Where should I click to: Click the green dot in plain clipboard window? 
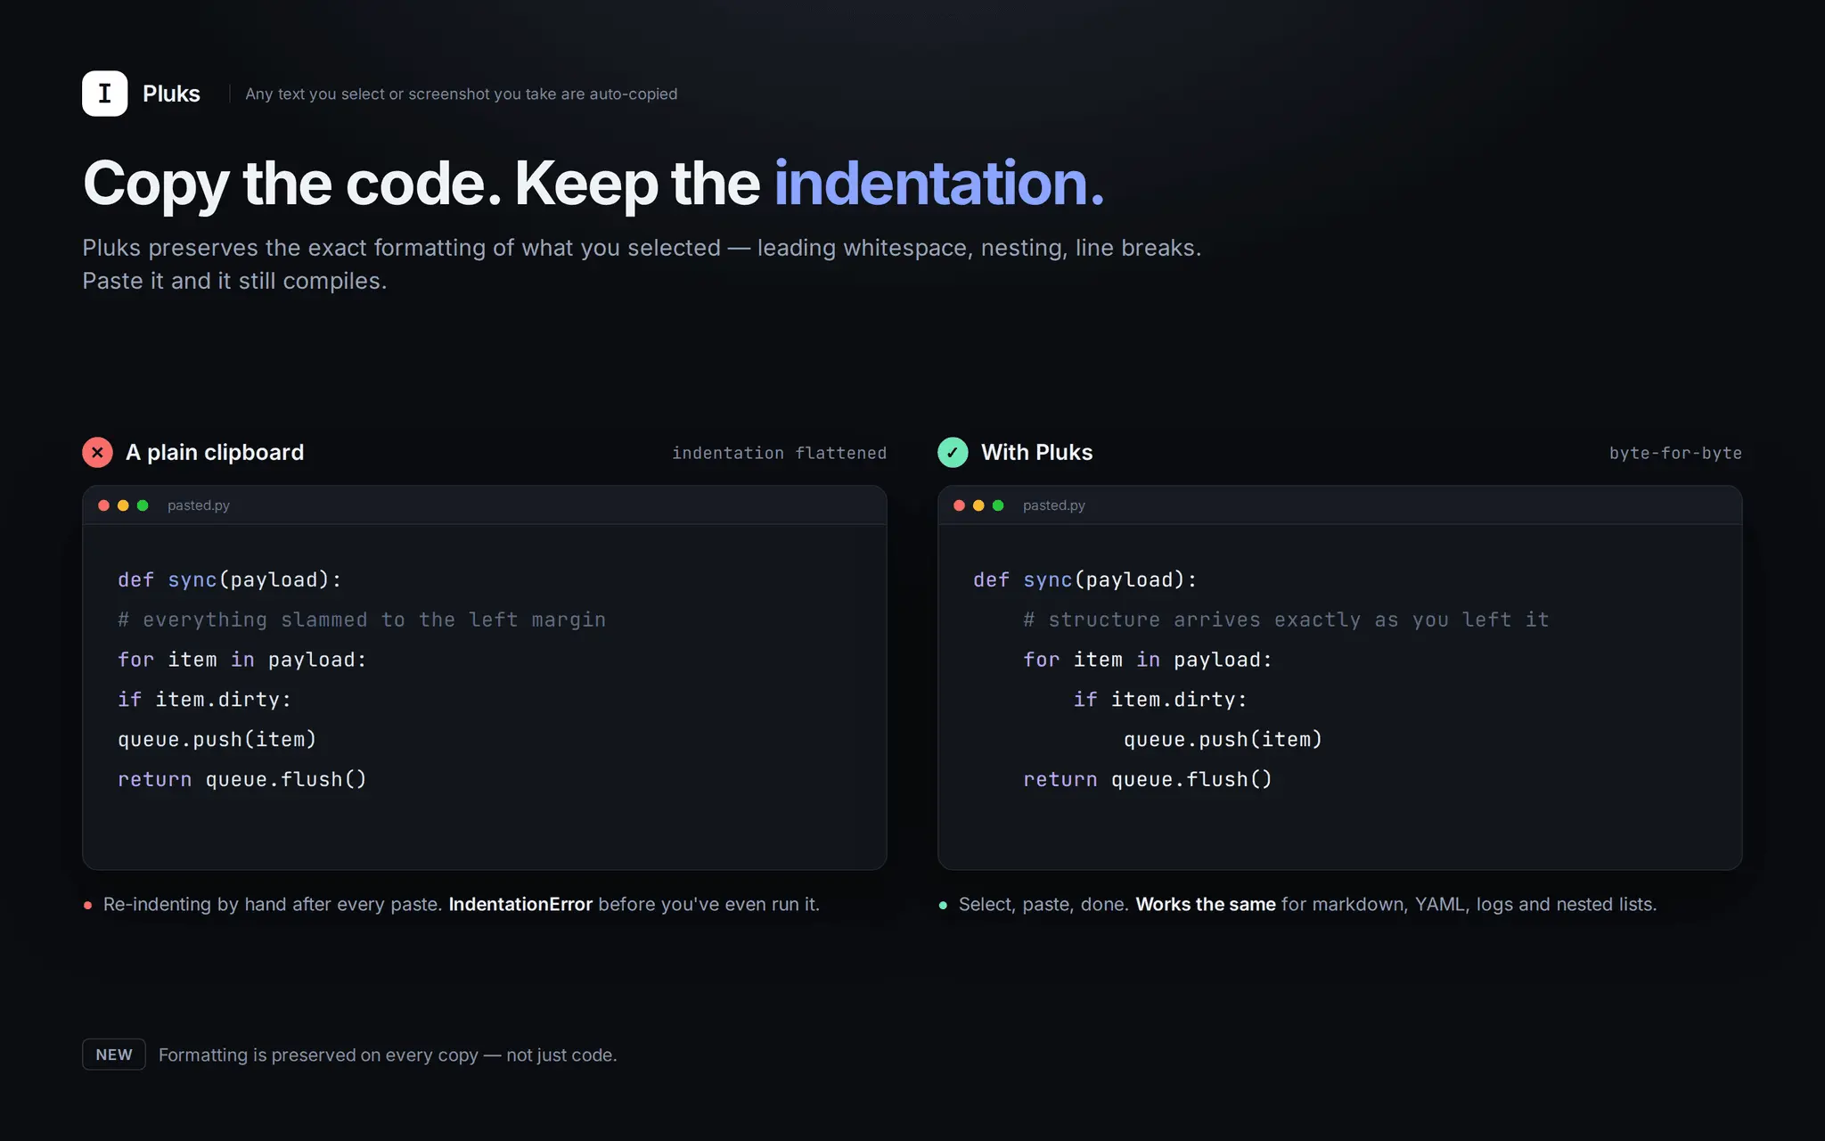[143, 505]
